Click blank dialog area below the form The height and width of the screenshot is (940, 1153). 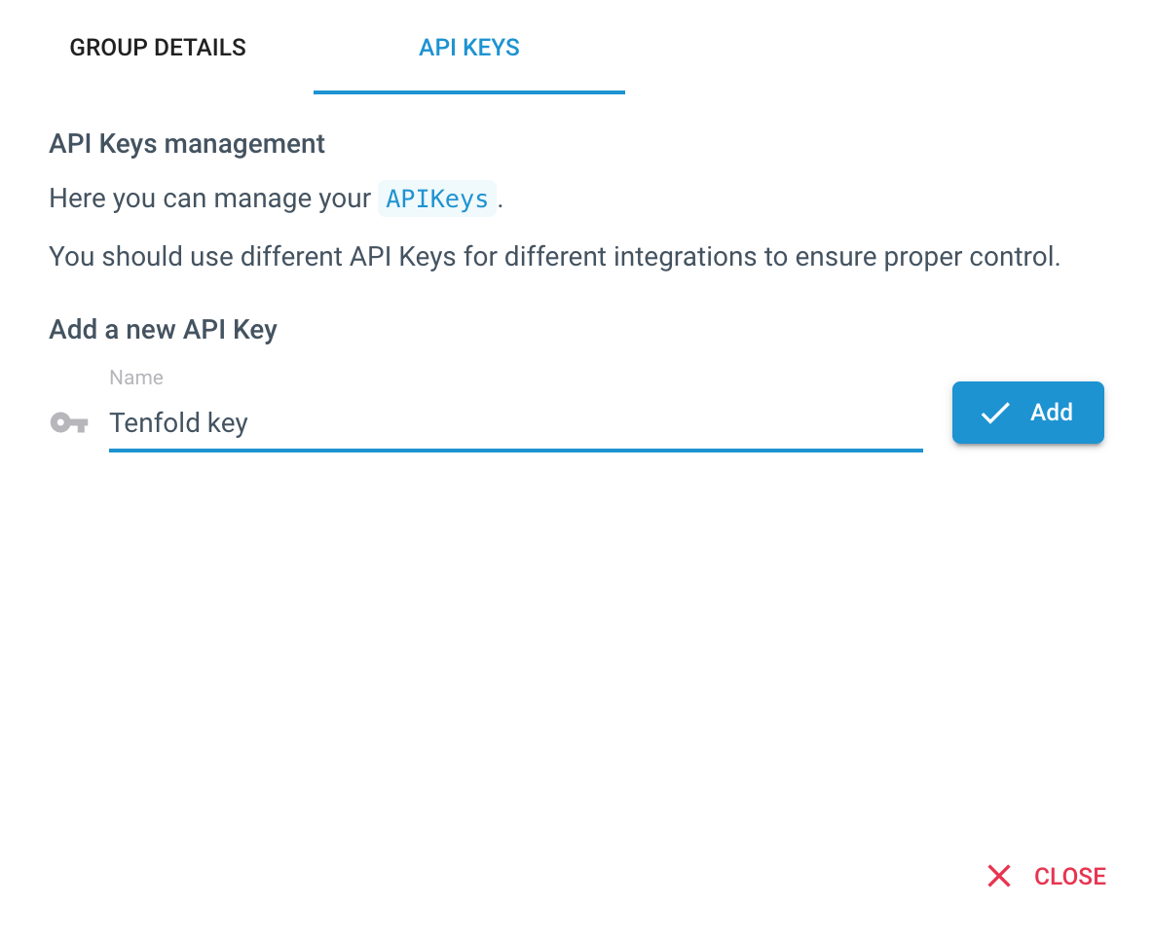[x=576, y=647]
